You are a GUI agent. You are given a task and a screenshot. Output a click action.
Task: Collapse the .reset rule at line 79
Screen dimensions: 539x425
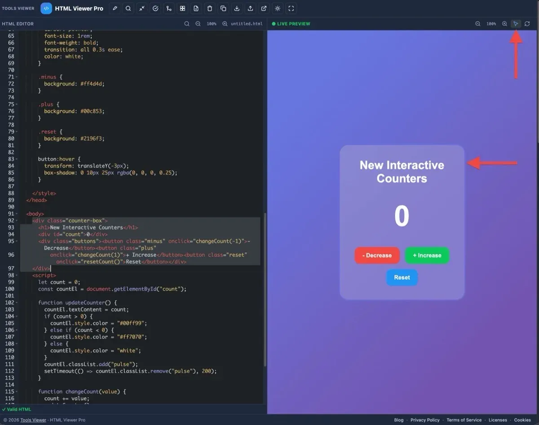(17, 132)
